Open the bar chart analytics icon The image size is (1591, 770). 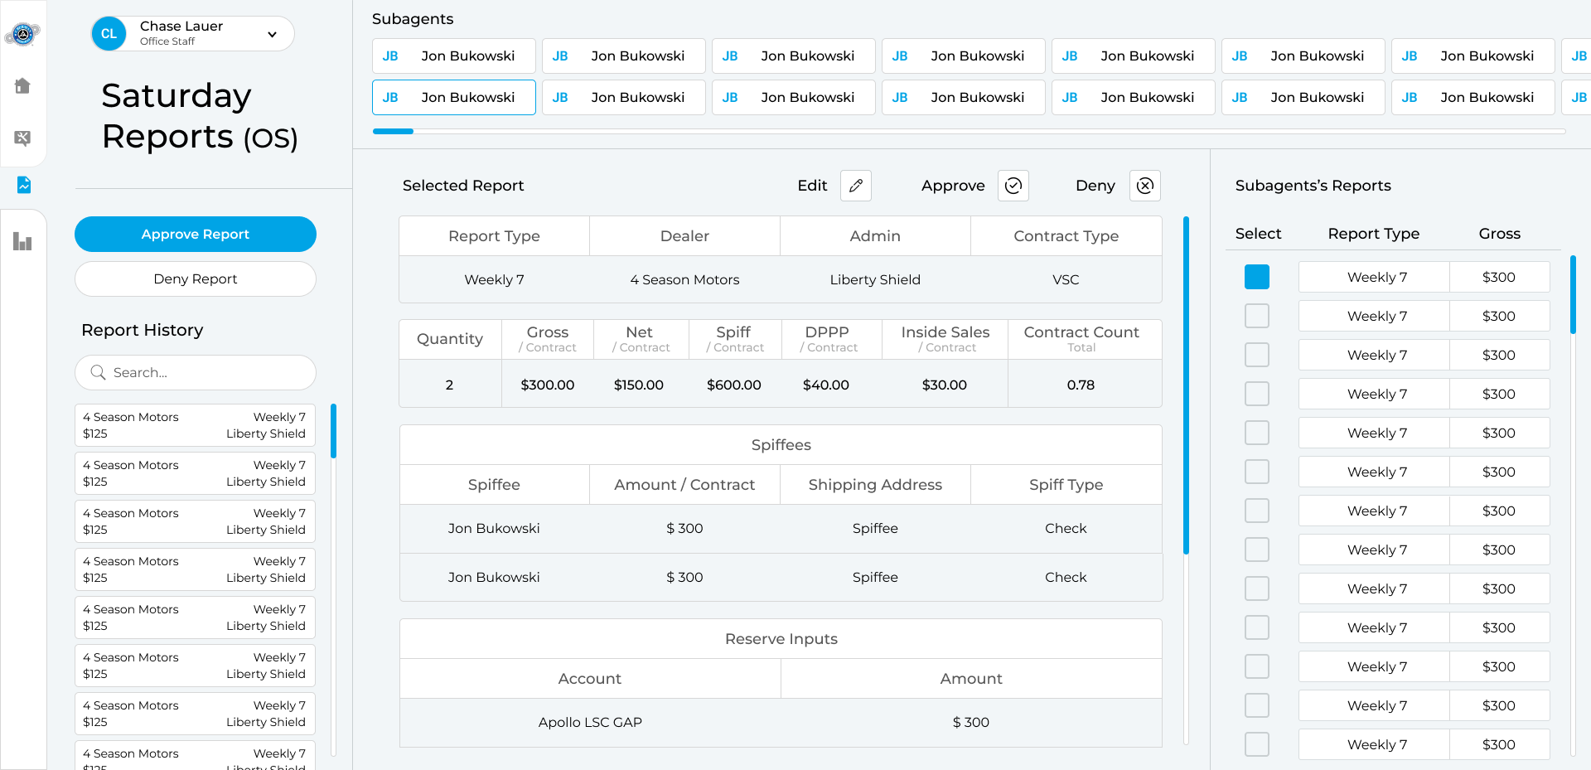[x=22, y=241]
